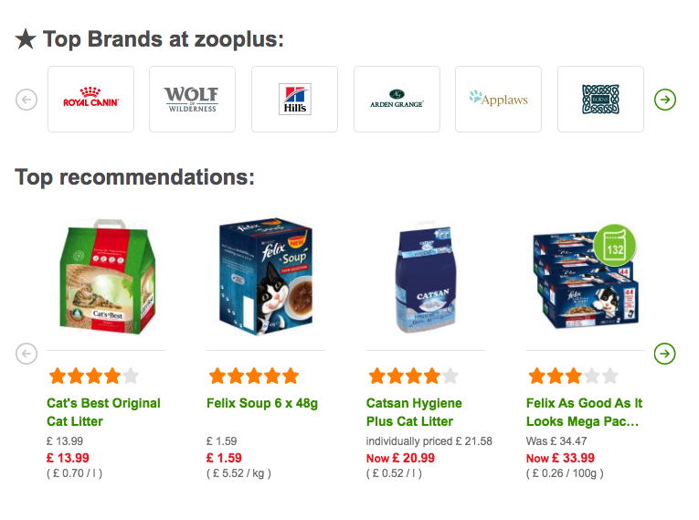Click the star rating under Catsan Hygiene

click(413, 376)
